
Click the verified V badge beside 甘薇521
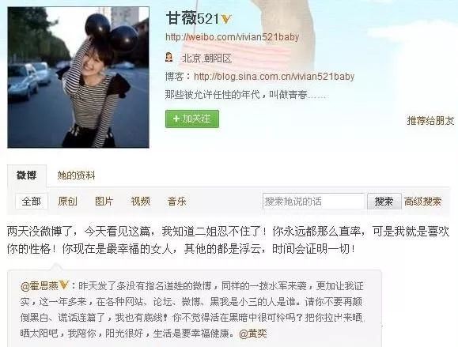(226, 19)
